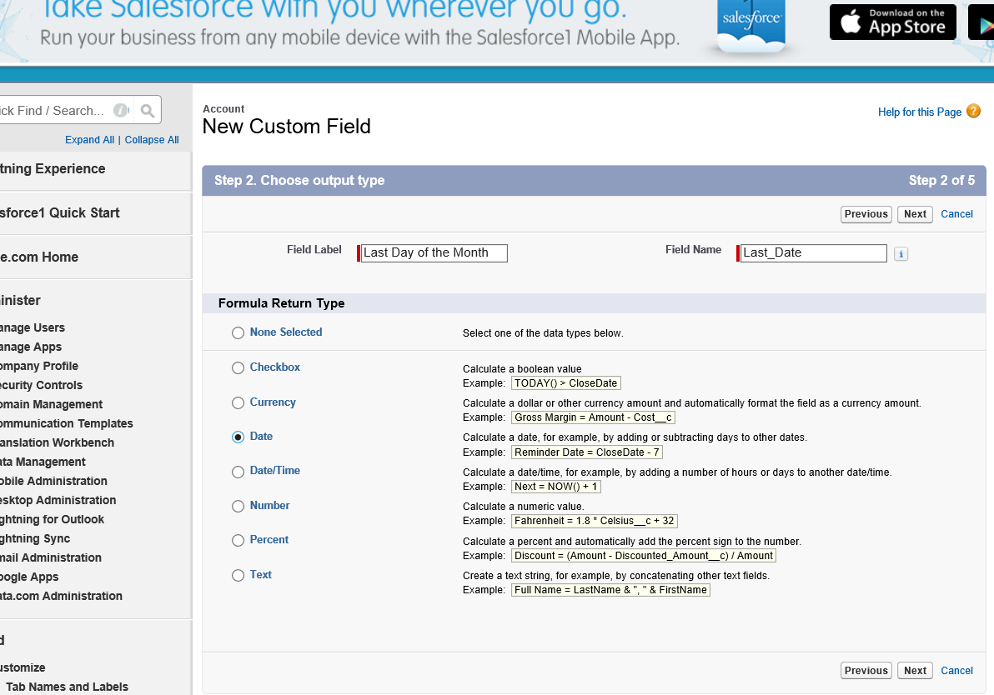Click the Fahrenheit formula example text
This screenshot has height=695, width=994.
(x=594, y=521)
